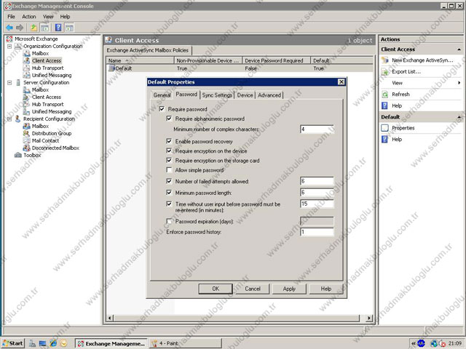Enable Allow simple password

coord(169,170)
